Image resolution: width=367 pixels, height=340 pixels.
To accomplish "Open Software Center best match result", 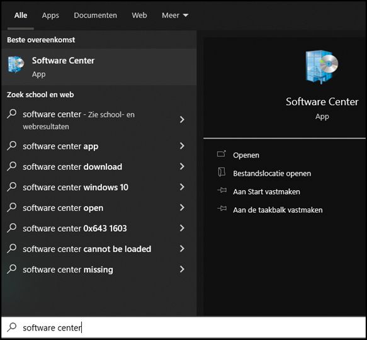I will point(99,67).
